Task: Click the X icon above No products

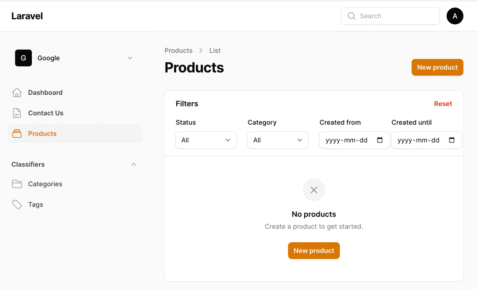Action: coord(314,190)
